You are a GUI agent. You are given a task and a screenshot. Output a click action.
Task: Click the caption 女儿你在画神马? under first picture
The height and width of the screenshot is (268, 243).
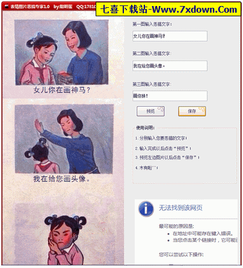coord(62,90)
